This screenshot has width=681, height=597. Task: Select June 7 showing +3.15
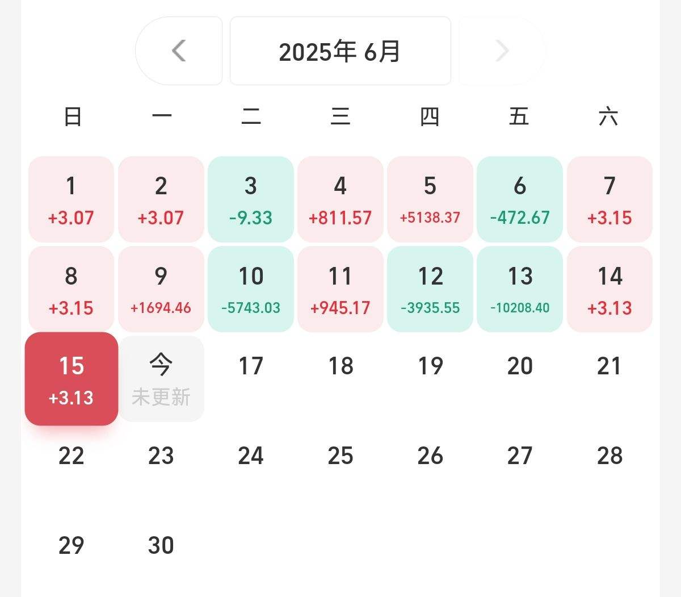(x=609, y=199)
